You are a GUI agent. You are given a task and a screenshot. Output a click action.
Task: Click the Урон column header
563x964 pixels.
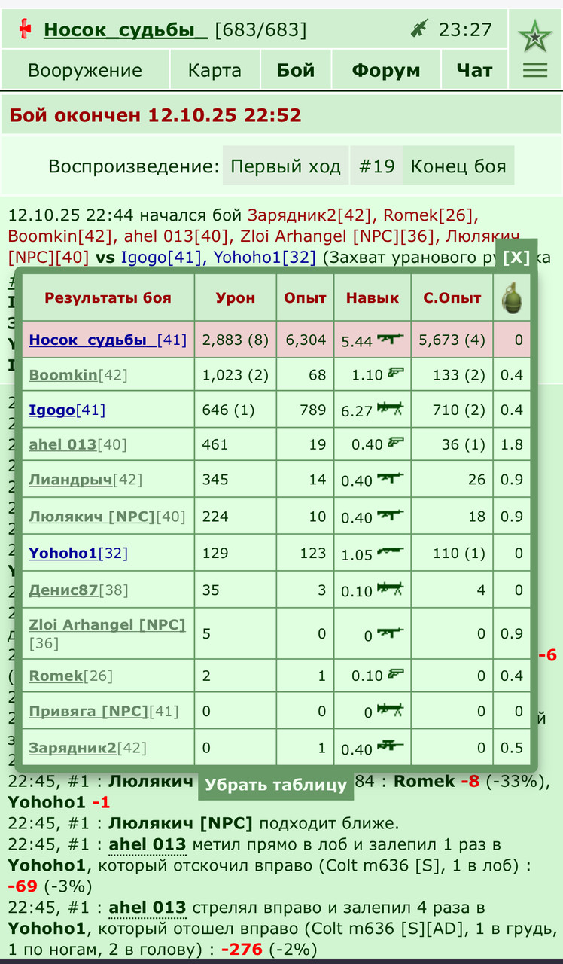pyautogui.click(x=235, y=297)
